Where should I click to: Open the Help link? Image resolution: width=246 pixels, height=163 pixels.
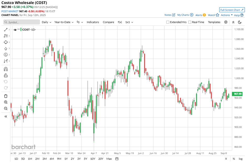coord(239,15)
